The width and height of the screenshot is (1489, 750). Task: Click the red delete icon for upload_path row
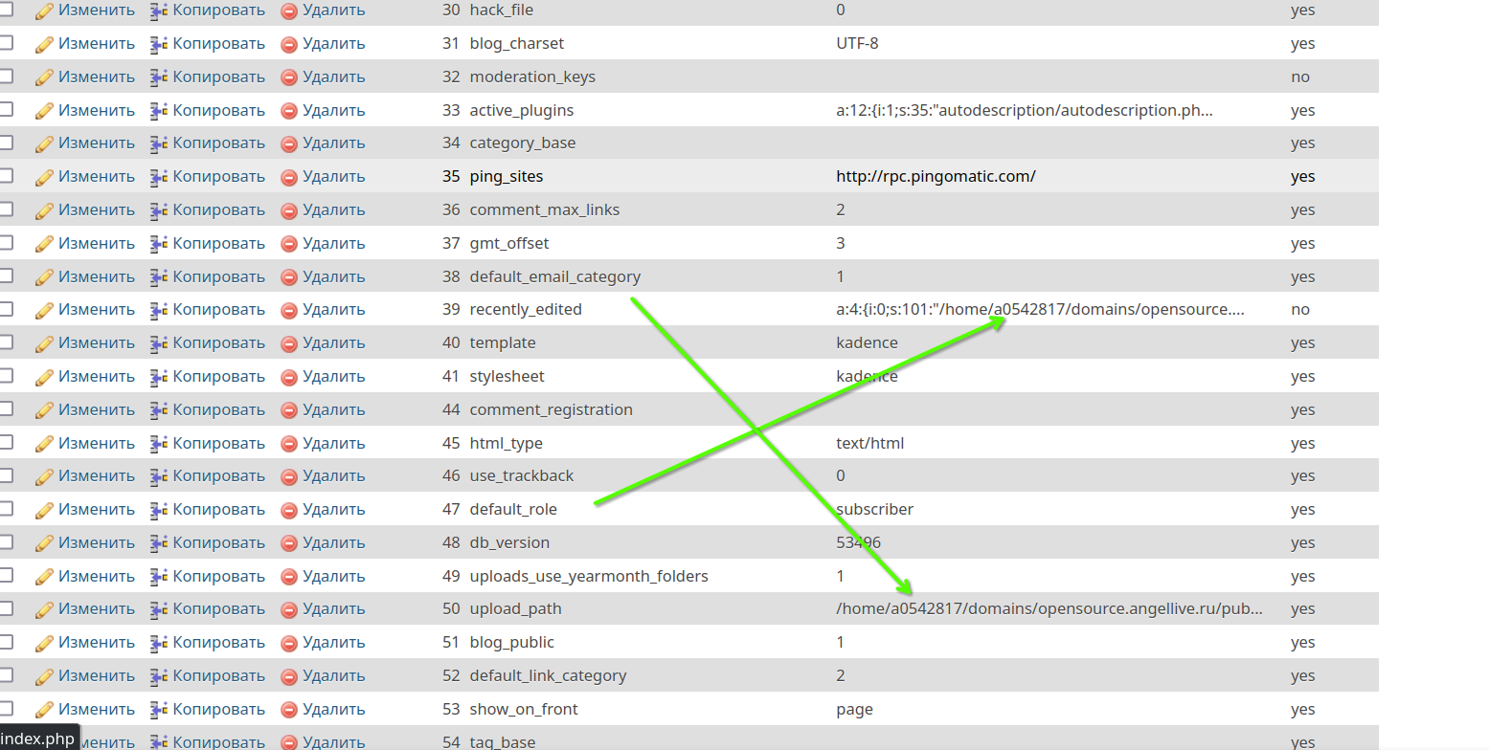(289, 609)
